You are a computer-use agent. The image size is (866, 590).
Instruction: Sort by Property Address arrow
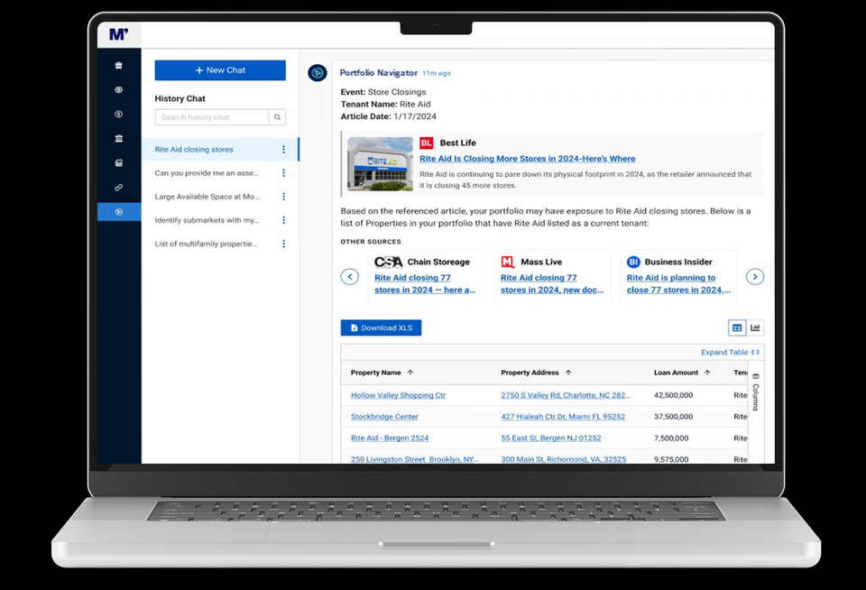coord(568,373)
